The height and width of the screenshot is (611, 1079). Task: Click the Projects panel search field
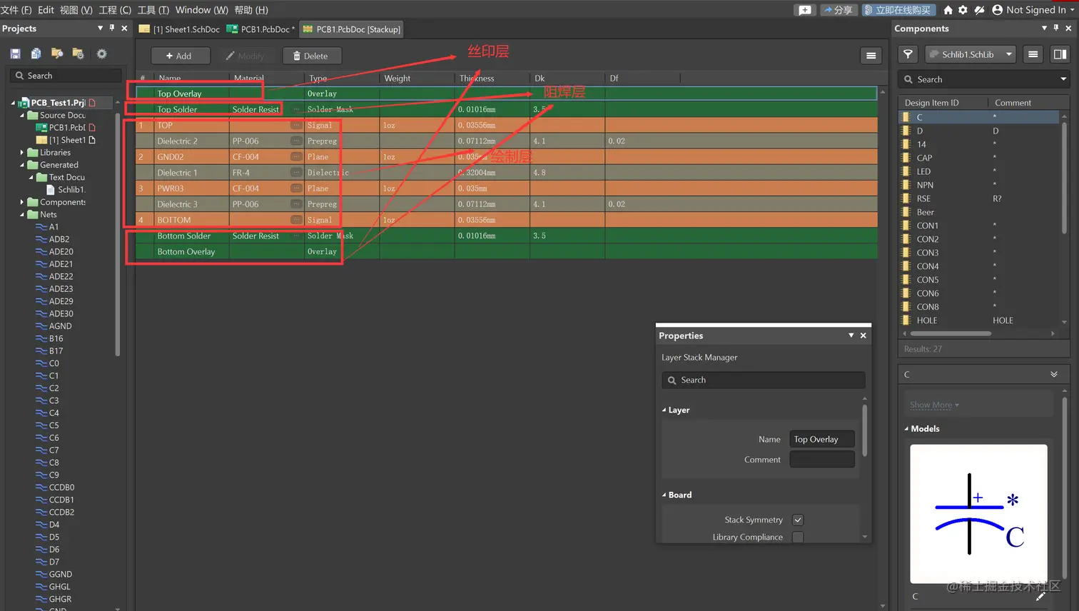[66, 76]
